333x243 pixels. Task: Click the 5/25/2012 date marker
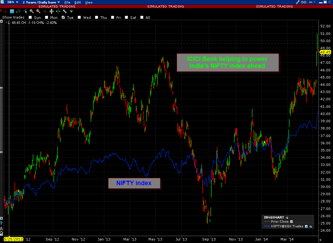13,239
